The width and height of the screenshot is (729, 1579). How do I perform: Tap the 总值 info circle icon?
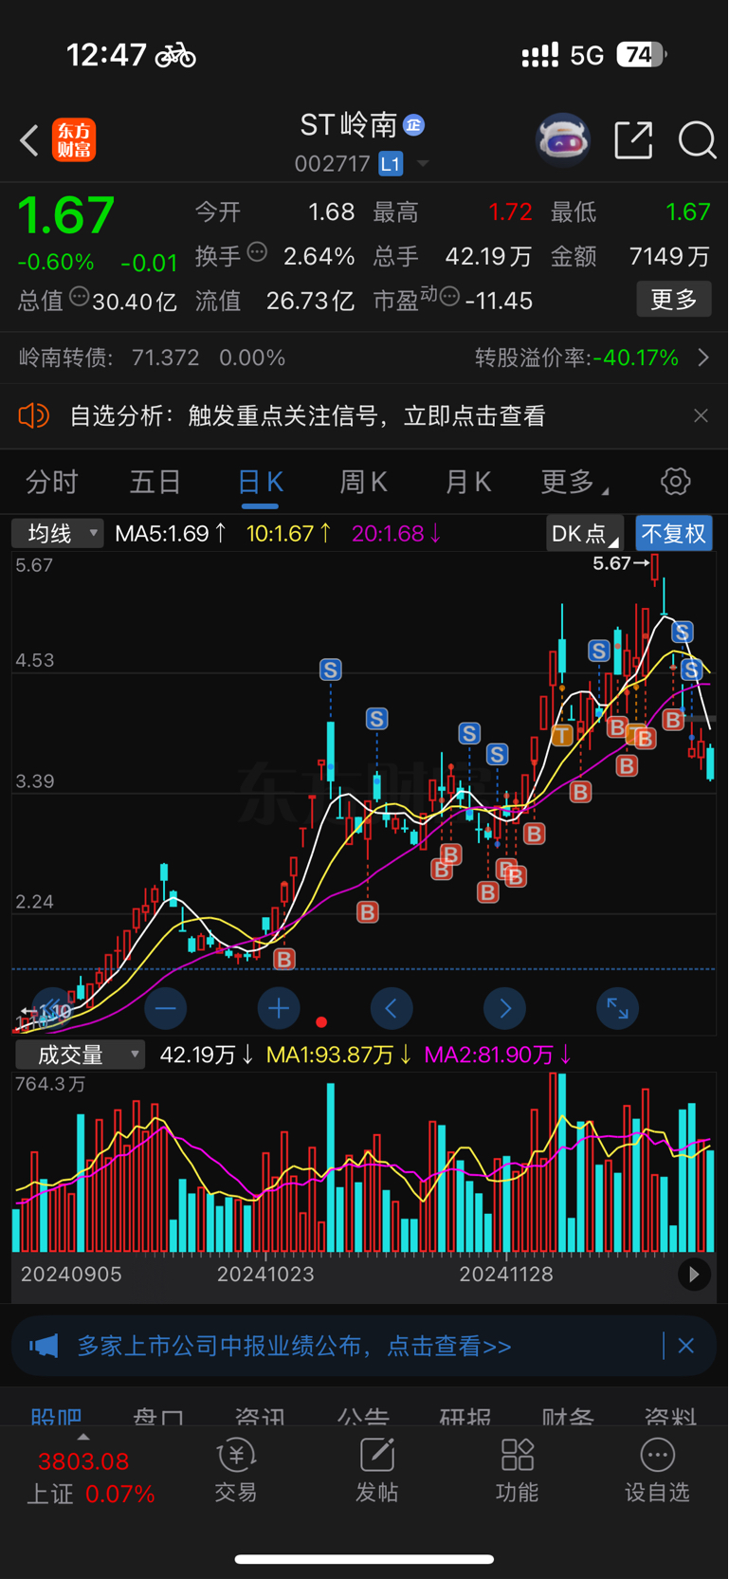80,298
